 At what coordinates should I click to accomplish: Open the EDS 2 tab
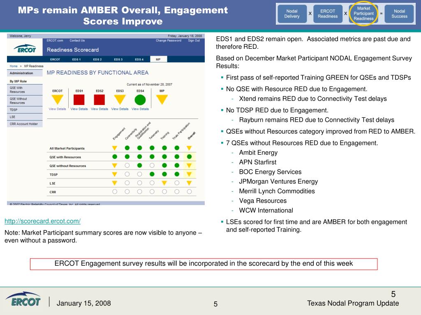97,59
